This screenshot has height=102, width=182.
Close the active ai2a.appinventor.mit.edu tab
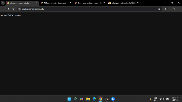point(36,3)
